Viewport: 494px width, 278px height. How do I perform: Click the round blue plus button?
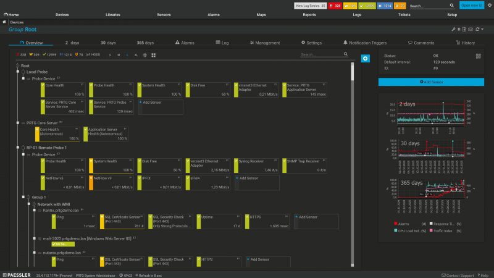366,58
